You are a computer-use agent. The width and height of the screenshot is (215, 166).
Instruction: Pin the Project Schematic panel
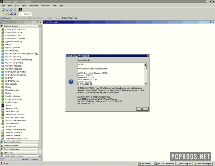(x=210, y=22)
